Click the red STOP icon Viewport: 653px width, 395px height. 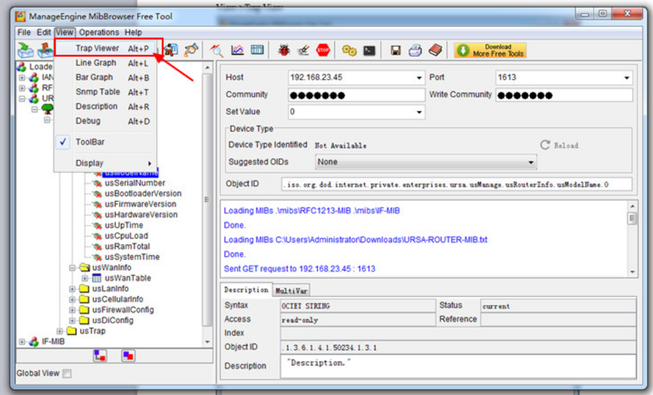tap(323, 51)
